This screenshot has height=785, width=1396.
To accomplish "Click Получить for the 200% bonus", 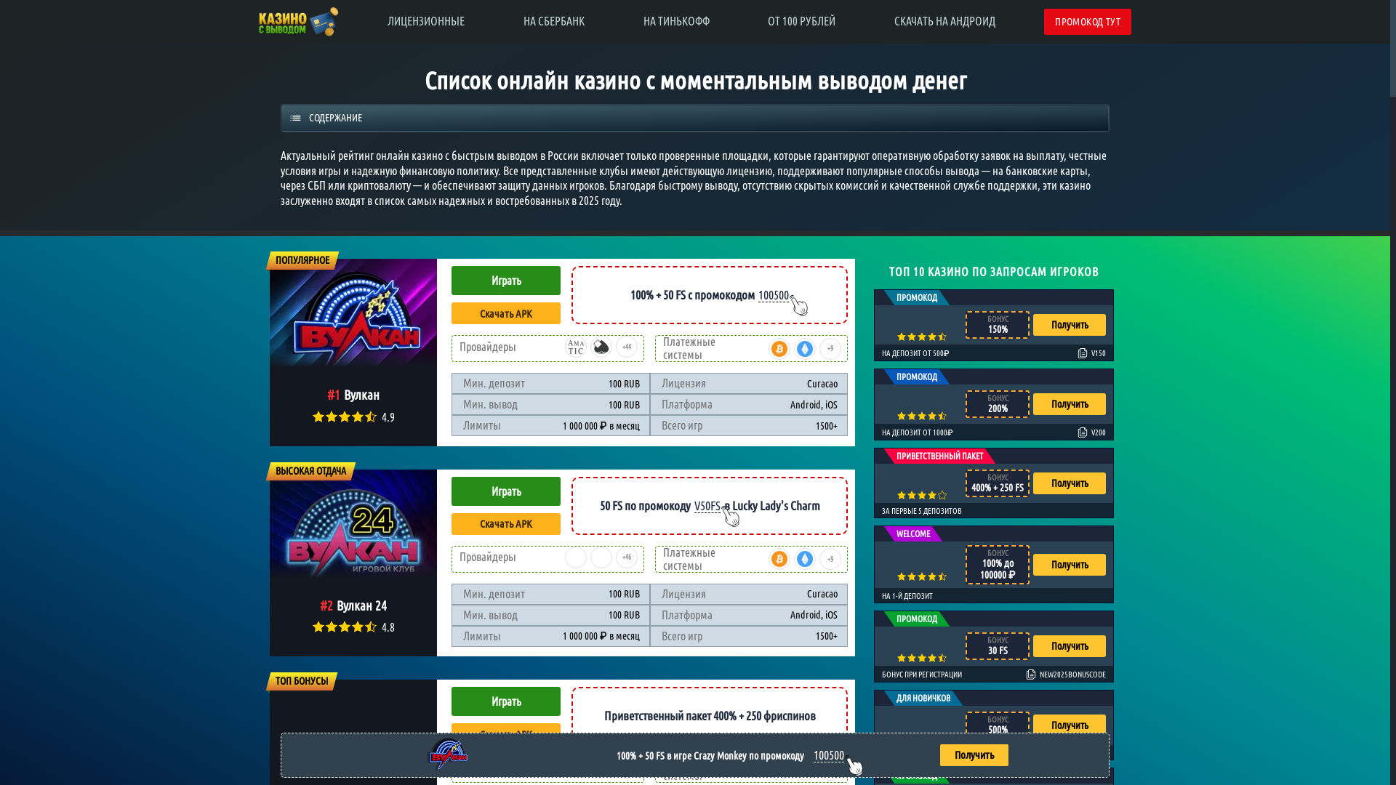I will point(1070,404).
